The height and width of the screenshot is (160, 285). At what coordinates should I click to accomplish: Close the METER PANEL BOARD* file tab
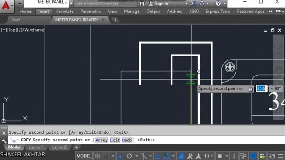pos(103,20)
